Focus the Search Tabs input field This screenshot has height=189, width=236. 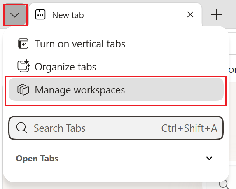116,128
